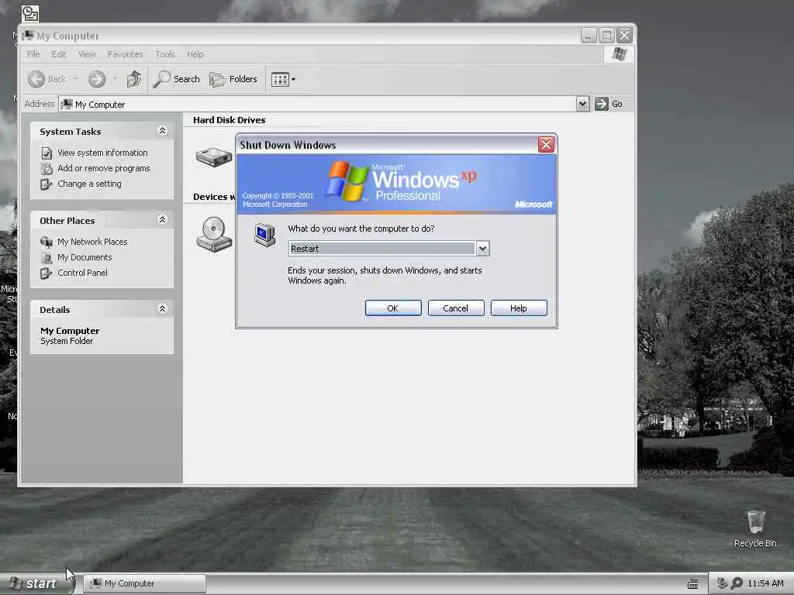Click the Control Panel icon in sidebar
Image resolution: width=794 pixels, height=595 pixels.
tap(47, 273)
